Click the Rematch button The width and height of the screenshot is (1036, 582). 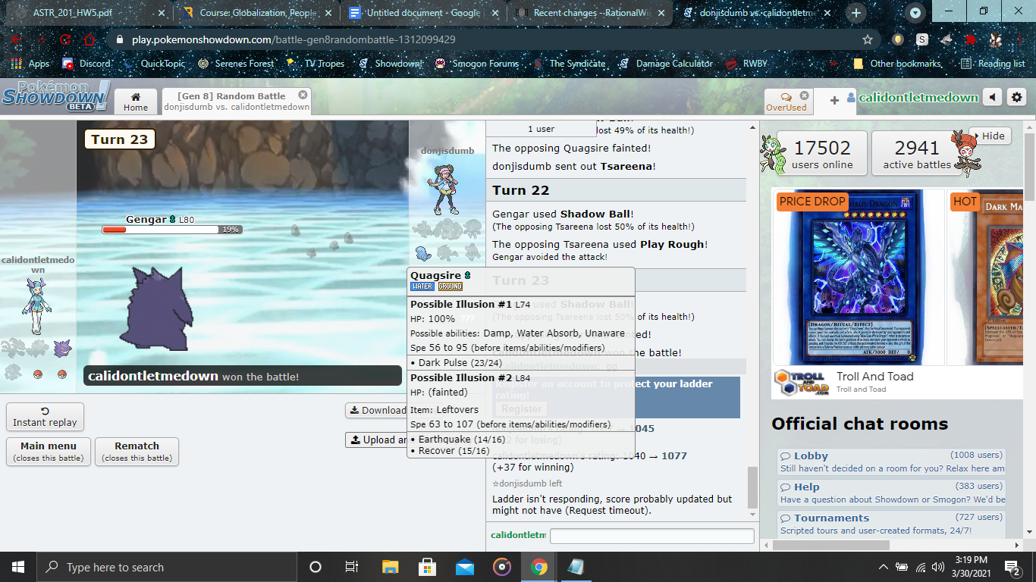(x=137, y=452)
